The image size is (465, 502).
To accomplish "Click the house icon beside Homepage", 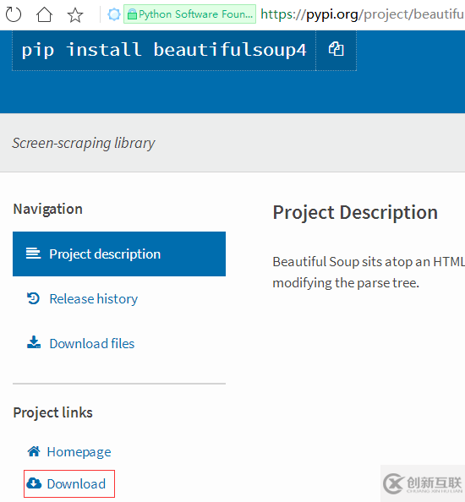I will tap(34, 451).
